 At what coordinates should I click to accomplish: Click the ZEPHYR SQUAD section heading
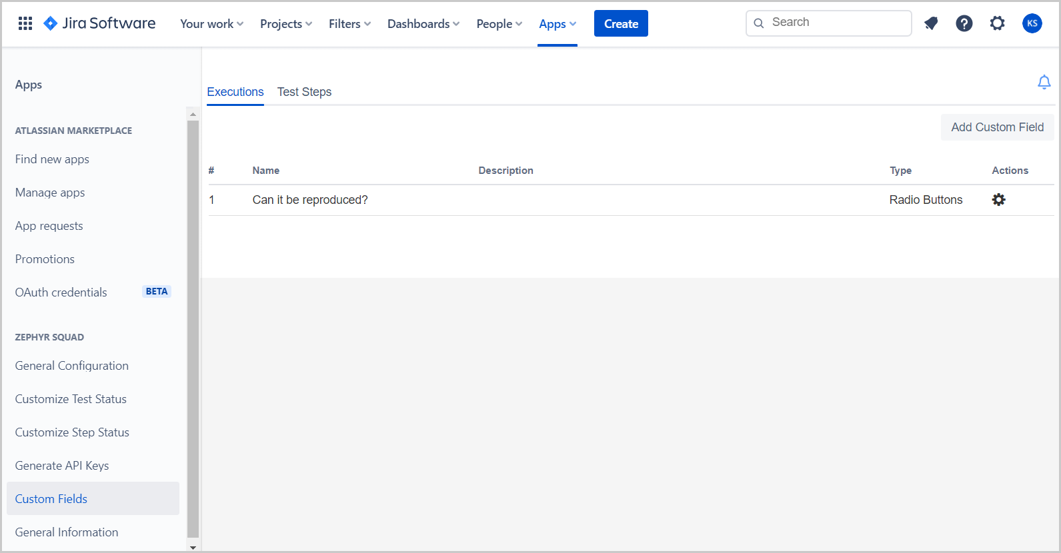[49, 337]
